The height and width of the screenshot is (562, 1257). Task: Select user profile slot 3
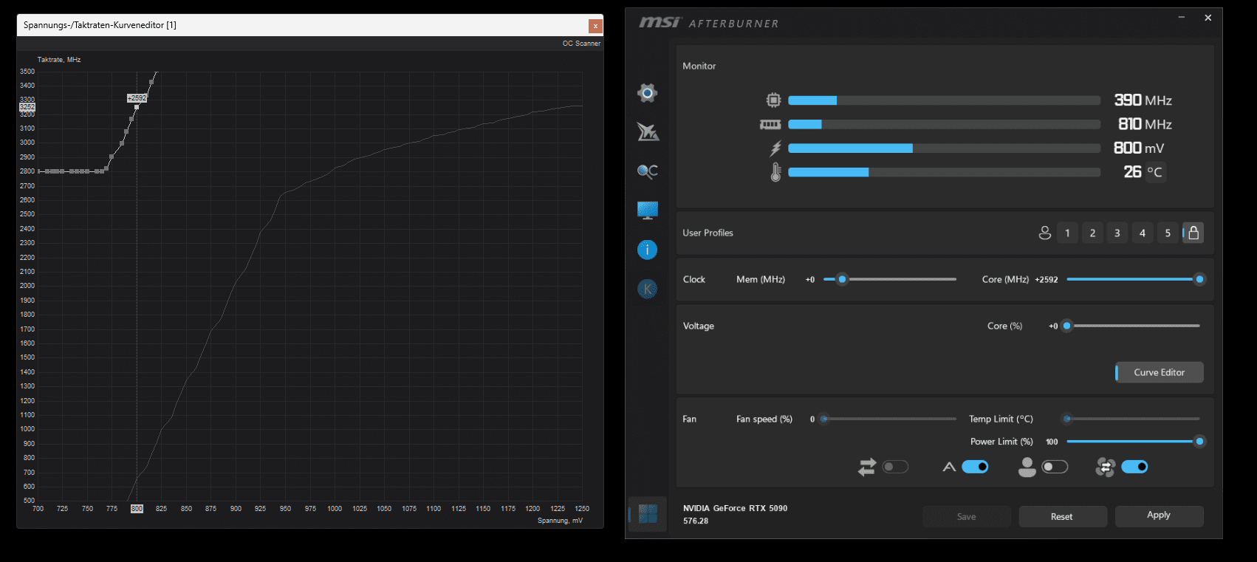point(1117,233)
